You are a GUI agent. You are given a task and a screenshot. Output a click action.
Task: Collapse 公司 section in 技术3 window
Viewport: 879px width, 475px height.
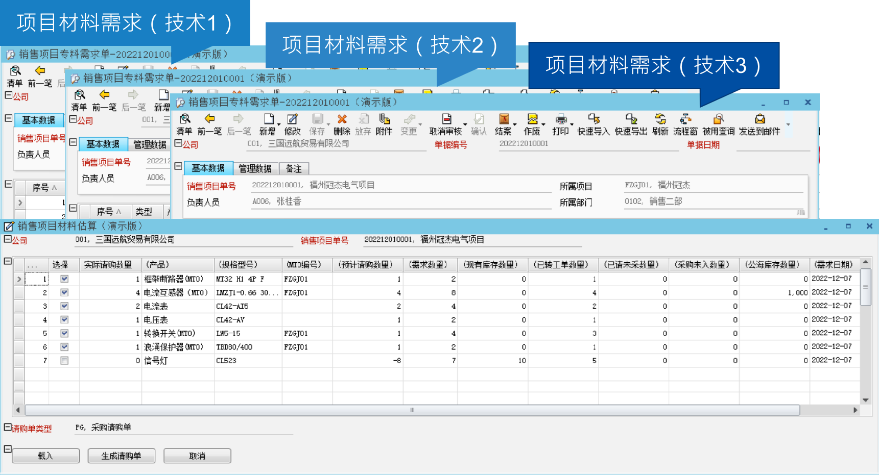tap(178, 143)
